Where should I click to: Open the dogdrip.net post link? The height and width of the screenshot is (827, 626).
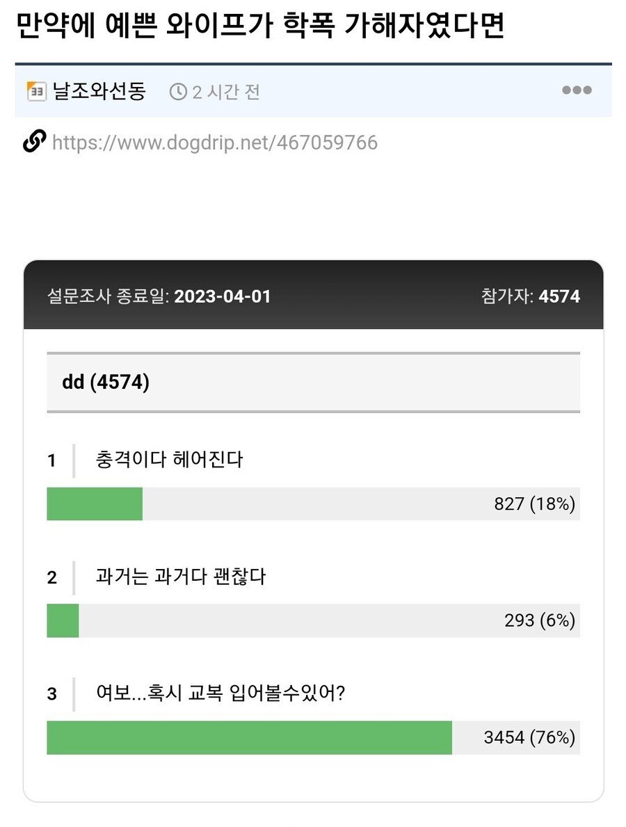pos(214,142)
